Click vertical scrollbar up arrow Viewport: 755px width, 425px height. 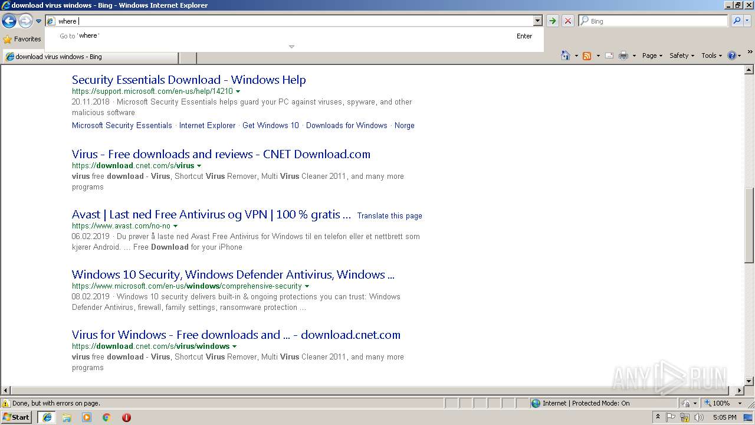[x=749, y=70]
